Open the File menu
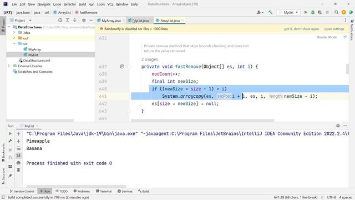 coord(14,4)
